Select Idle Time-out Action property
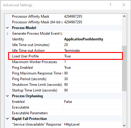Image resolution: width=131 pixels, height=128 pixels. click(28, 51)
